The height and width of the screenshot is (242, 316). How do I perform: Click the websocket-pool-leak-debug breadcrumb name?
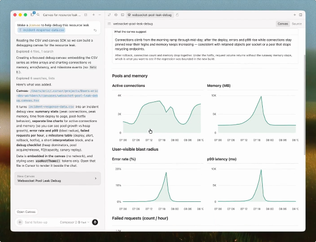tap(133, 24)
